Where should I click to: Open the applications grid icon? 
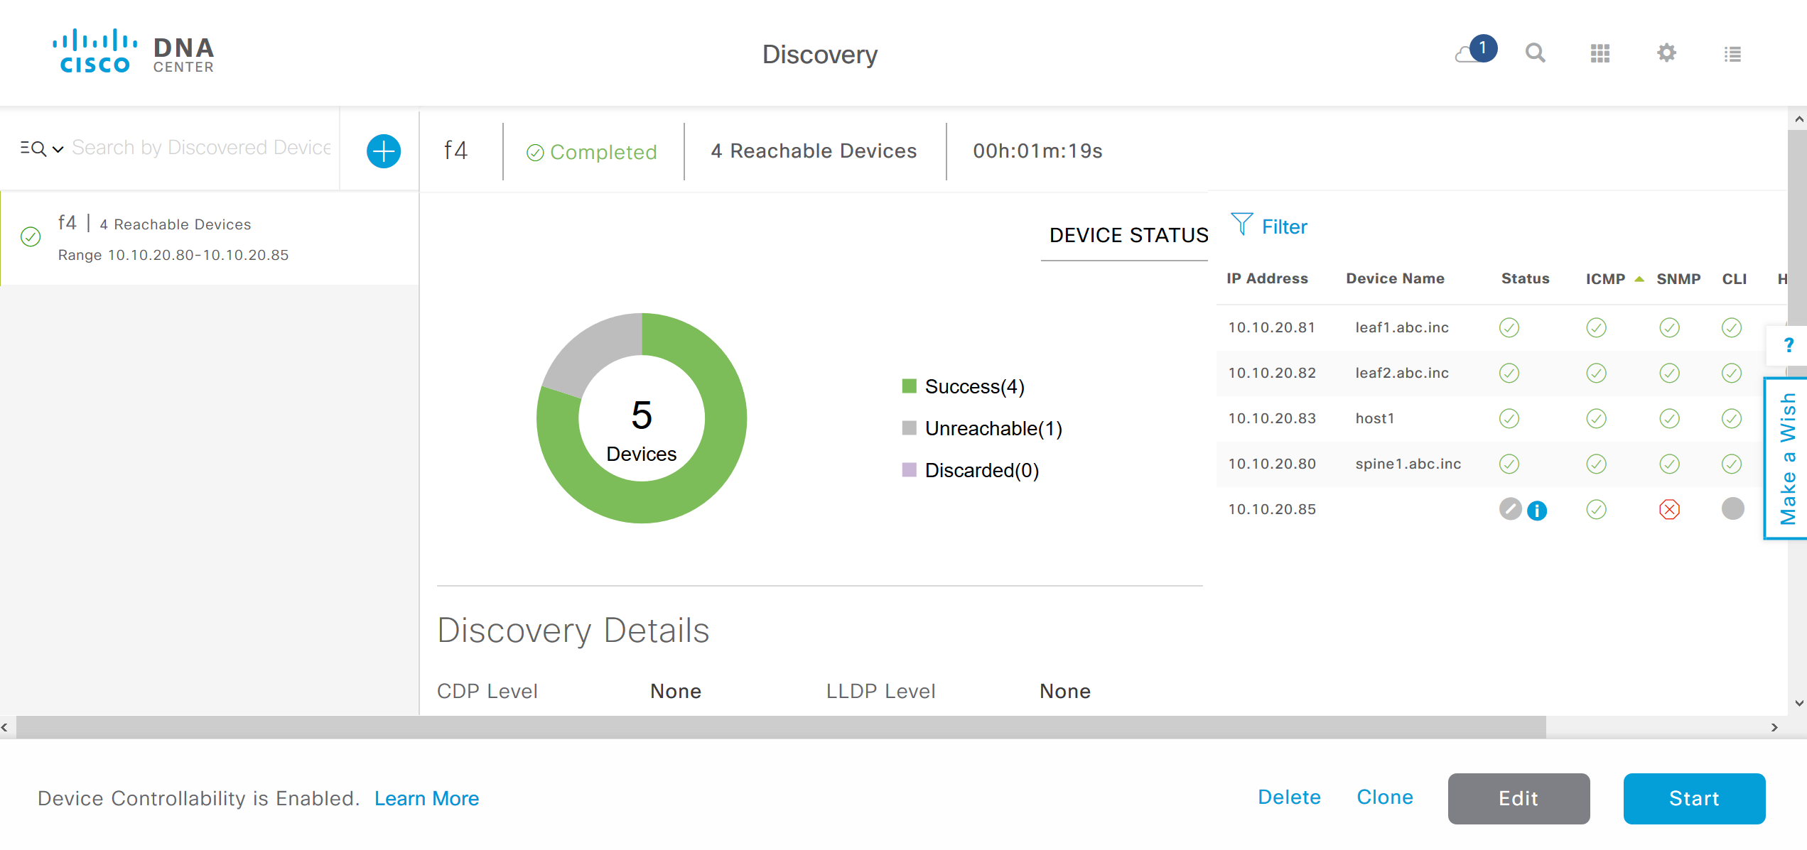pyautogui.click(x=1600, y=53)
